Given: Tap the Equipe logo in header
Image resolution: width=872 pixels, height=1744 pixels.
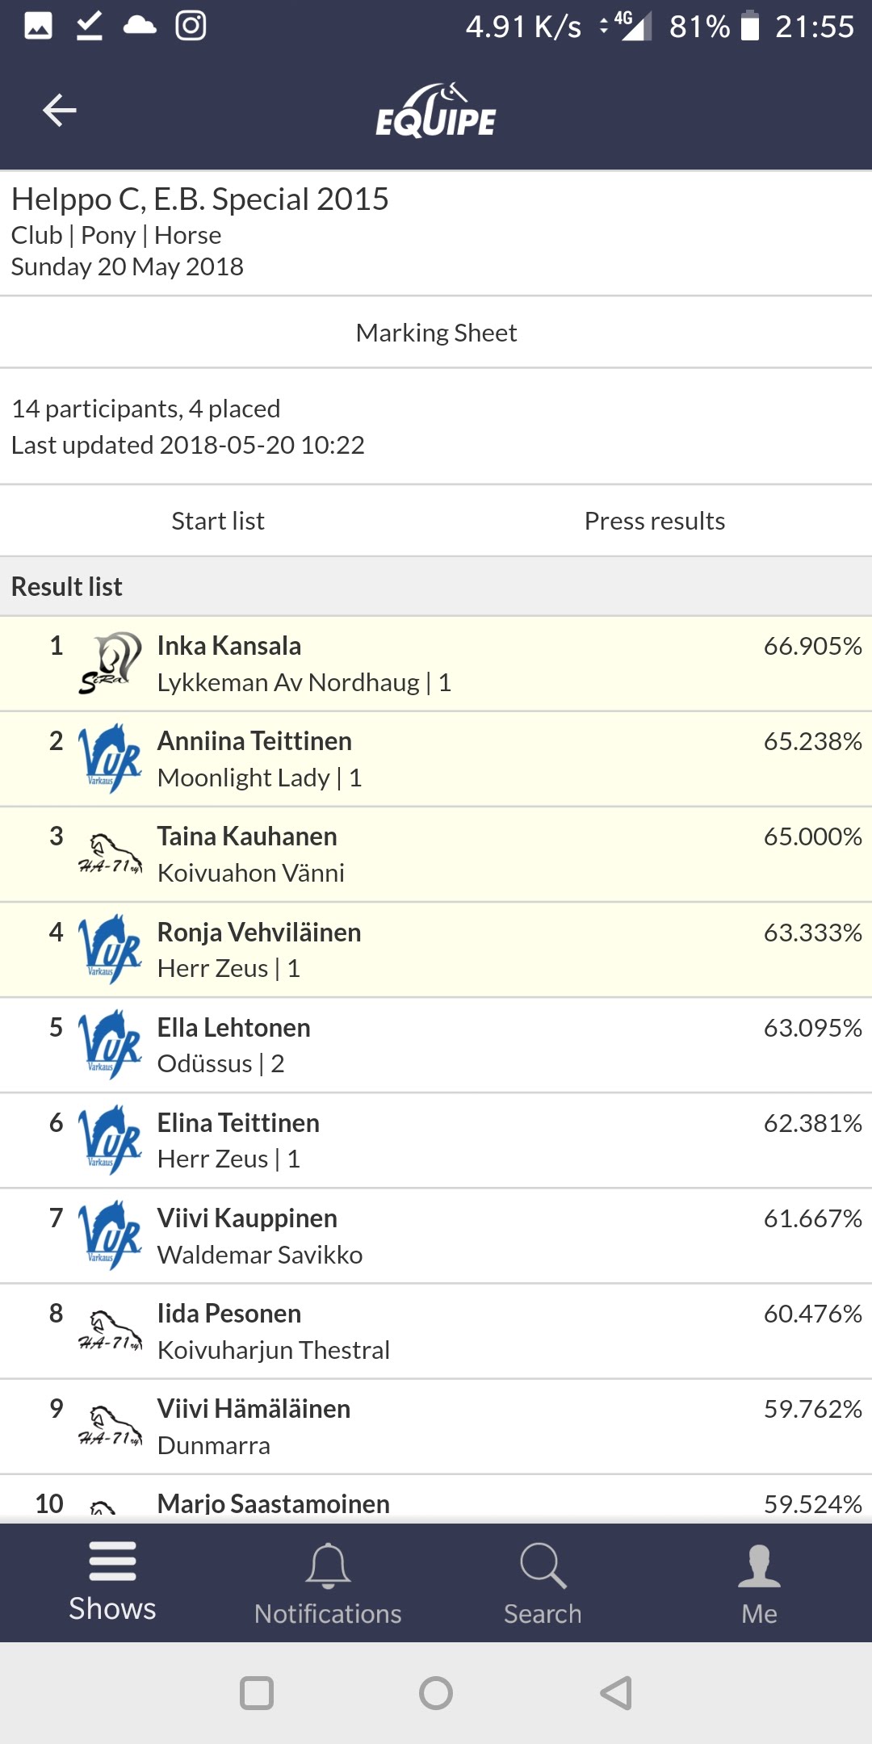Looking at the screenshot, I should pyautogui.click(x=436, y=111).
